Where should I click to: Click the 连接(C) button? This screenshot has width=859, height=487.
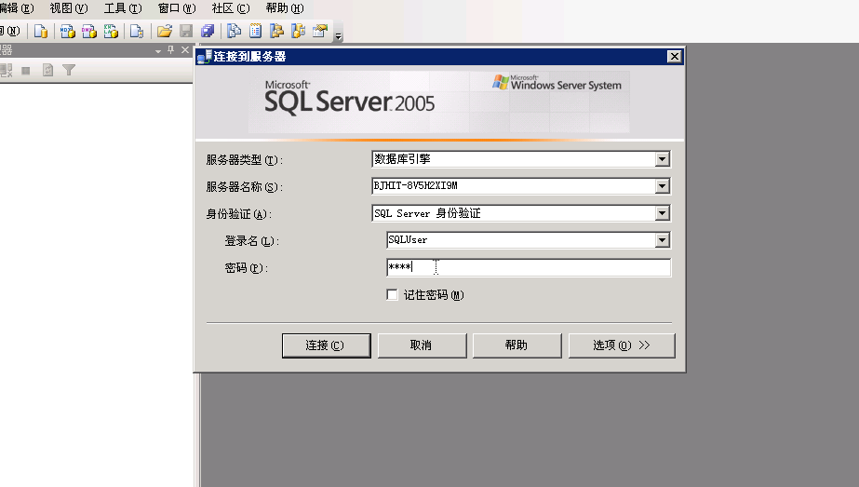tap(326, 345)
